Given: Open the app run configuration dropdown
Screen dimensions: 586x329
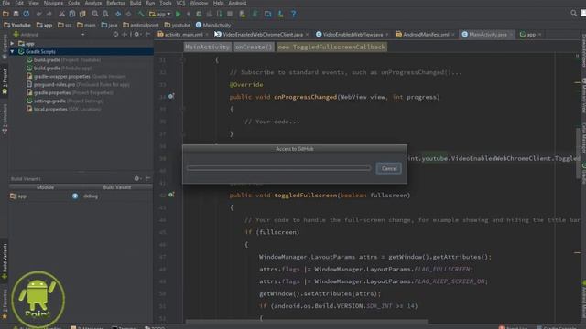Looking at the screenshot, I should [x=160, y=14].
